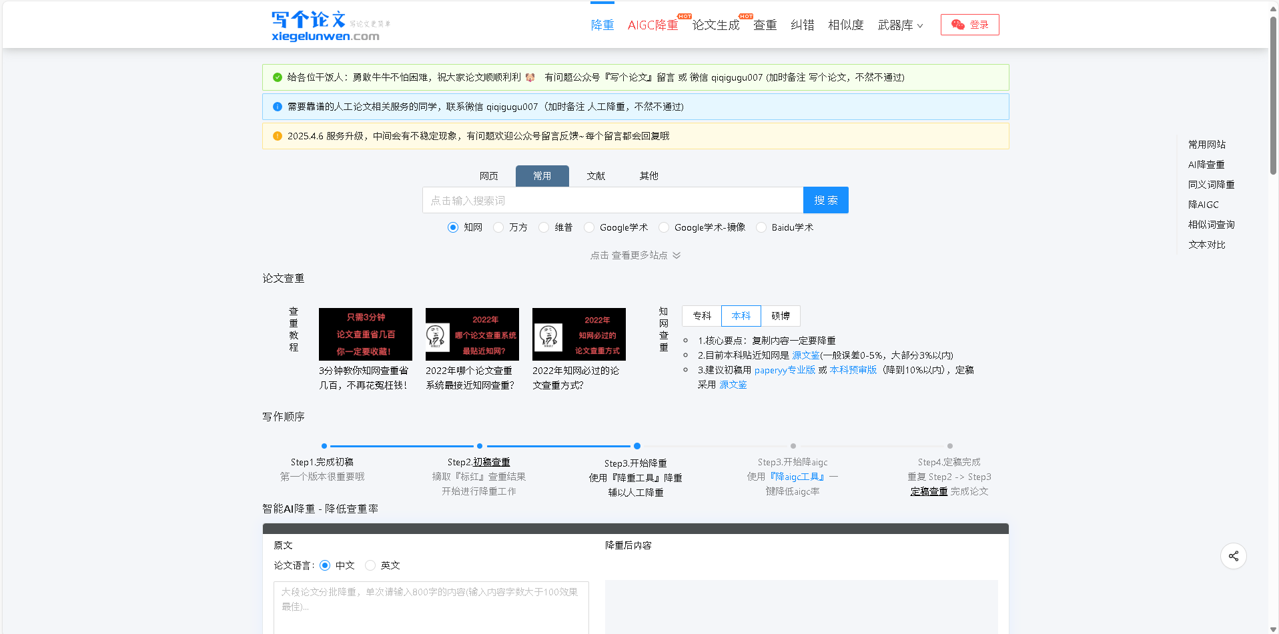The height and width of the screenshot is (634, 1279).
Task: Click the 搜索 button
Action: pyautogui.click(x=825, y=199)
